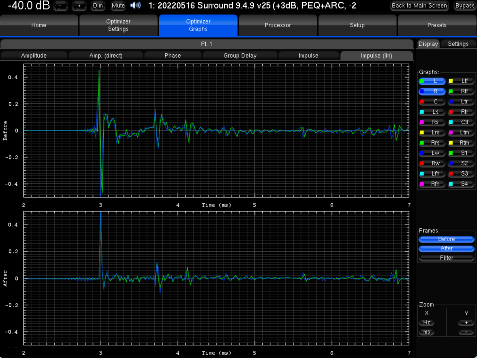
Task: Toggle the Ltf channel graph
Action: (461, 81)
